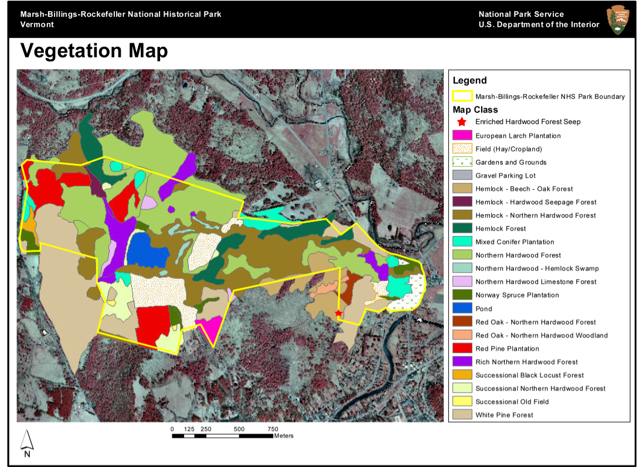The image size is (640, 467).
Task: Click the 'Map Class' heading
Action: click(x=475, y=110)
